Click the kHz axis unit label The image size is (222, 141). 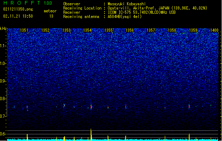click(3, 29)
